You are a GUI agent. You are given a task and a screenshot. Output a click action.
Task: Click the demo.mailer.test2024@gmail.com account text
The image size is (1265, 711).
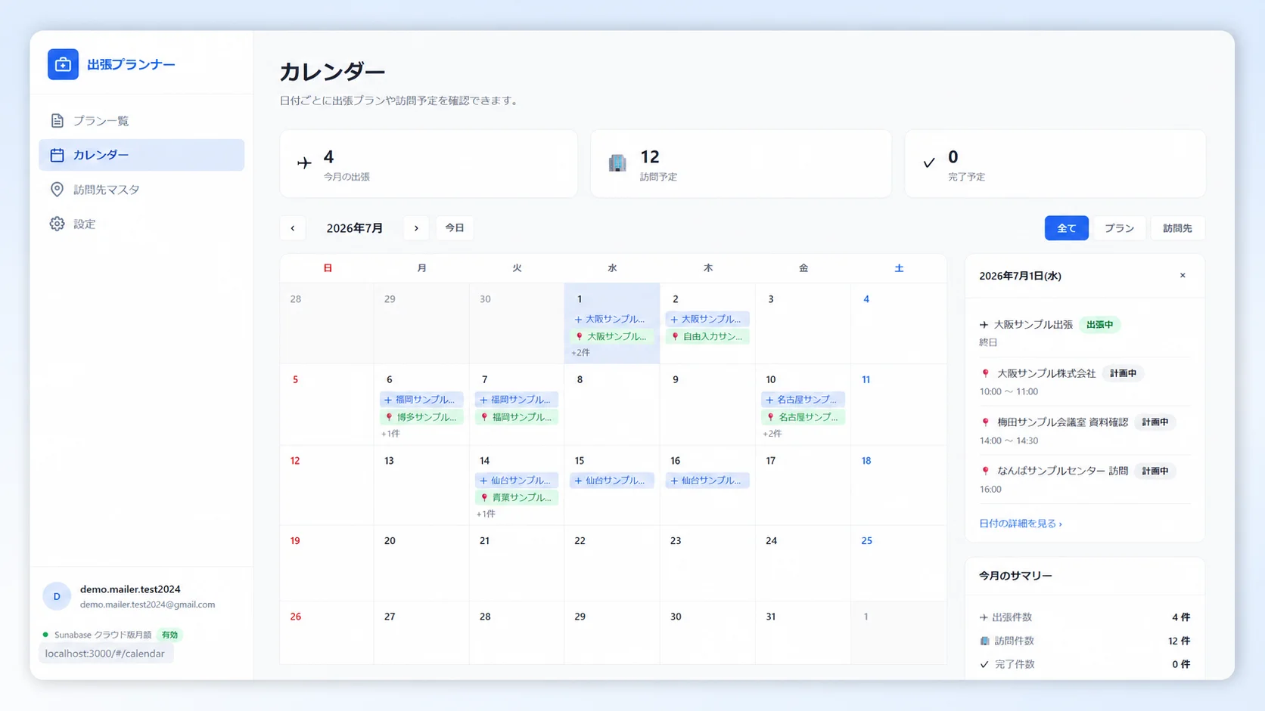148,604
